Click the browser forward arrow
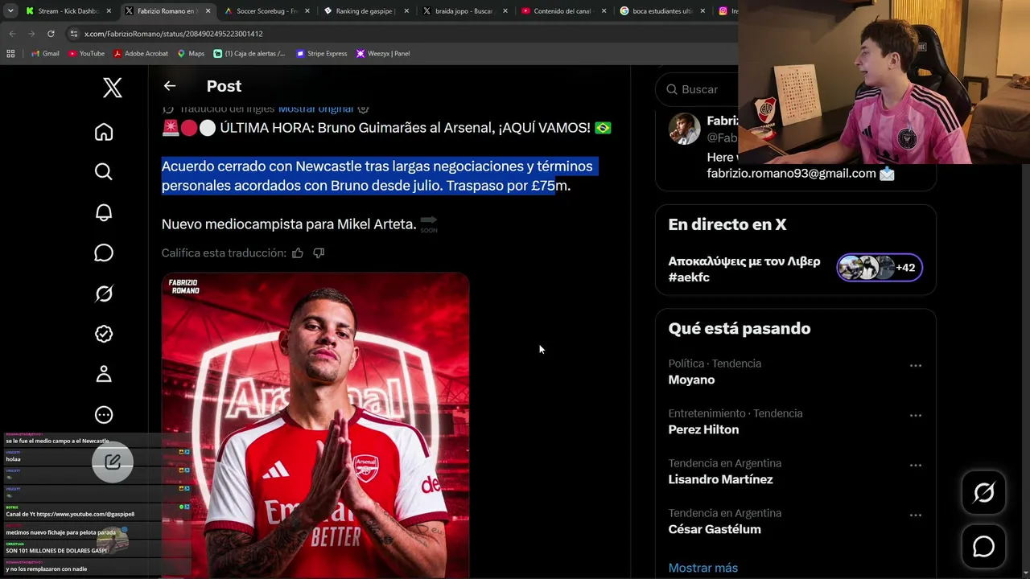 point(31,34)
